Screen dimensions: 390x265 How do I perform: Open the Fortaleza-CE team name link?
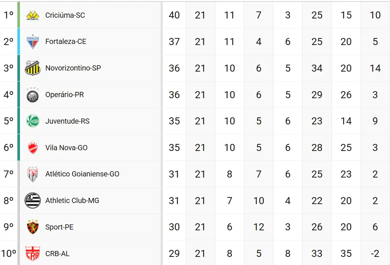coord(66,41)
